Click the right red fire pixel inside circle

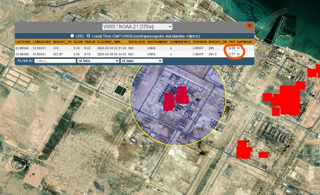pos(182,95)
